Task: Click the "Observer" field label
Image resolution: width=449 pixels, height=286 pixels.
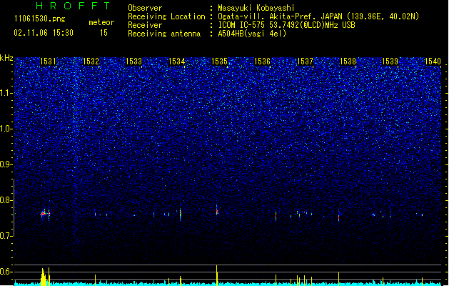Action: 145,8
